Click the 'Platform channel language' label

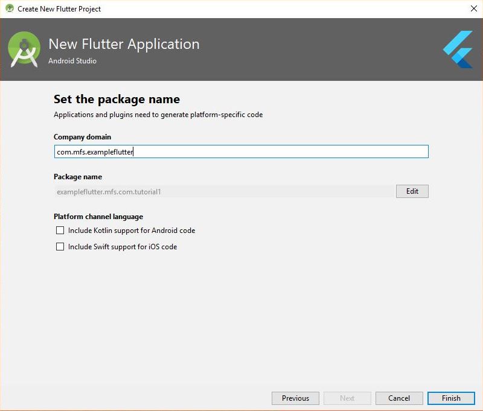tap(98, 217)
